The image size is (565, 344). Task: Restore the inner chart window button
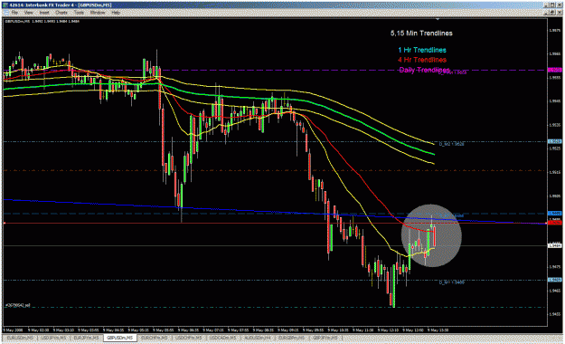point(553,13)
